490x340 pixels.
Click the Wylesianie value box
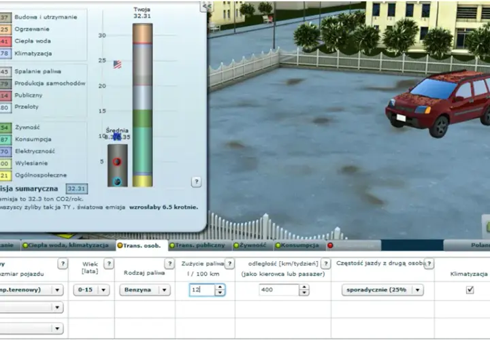[5, 164]
